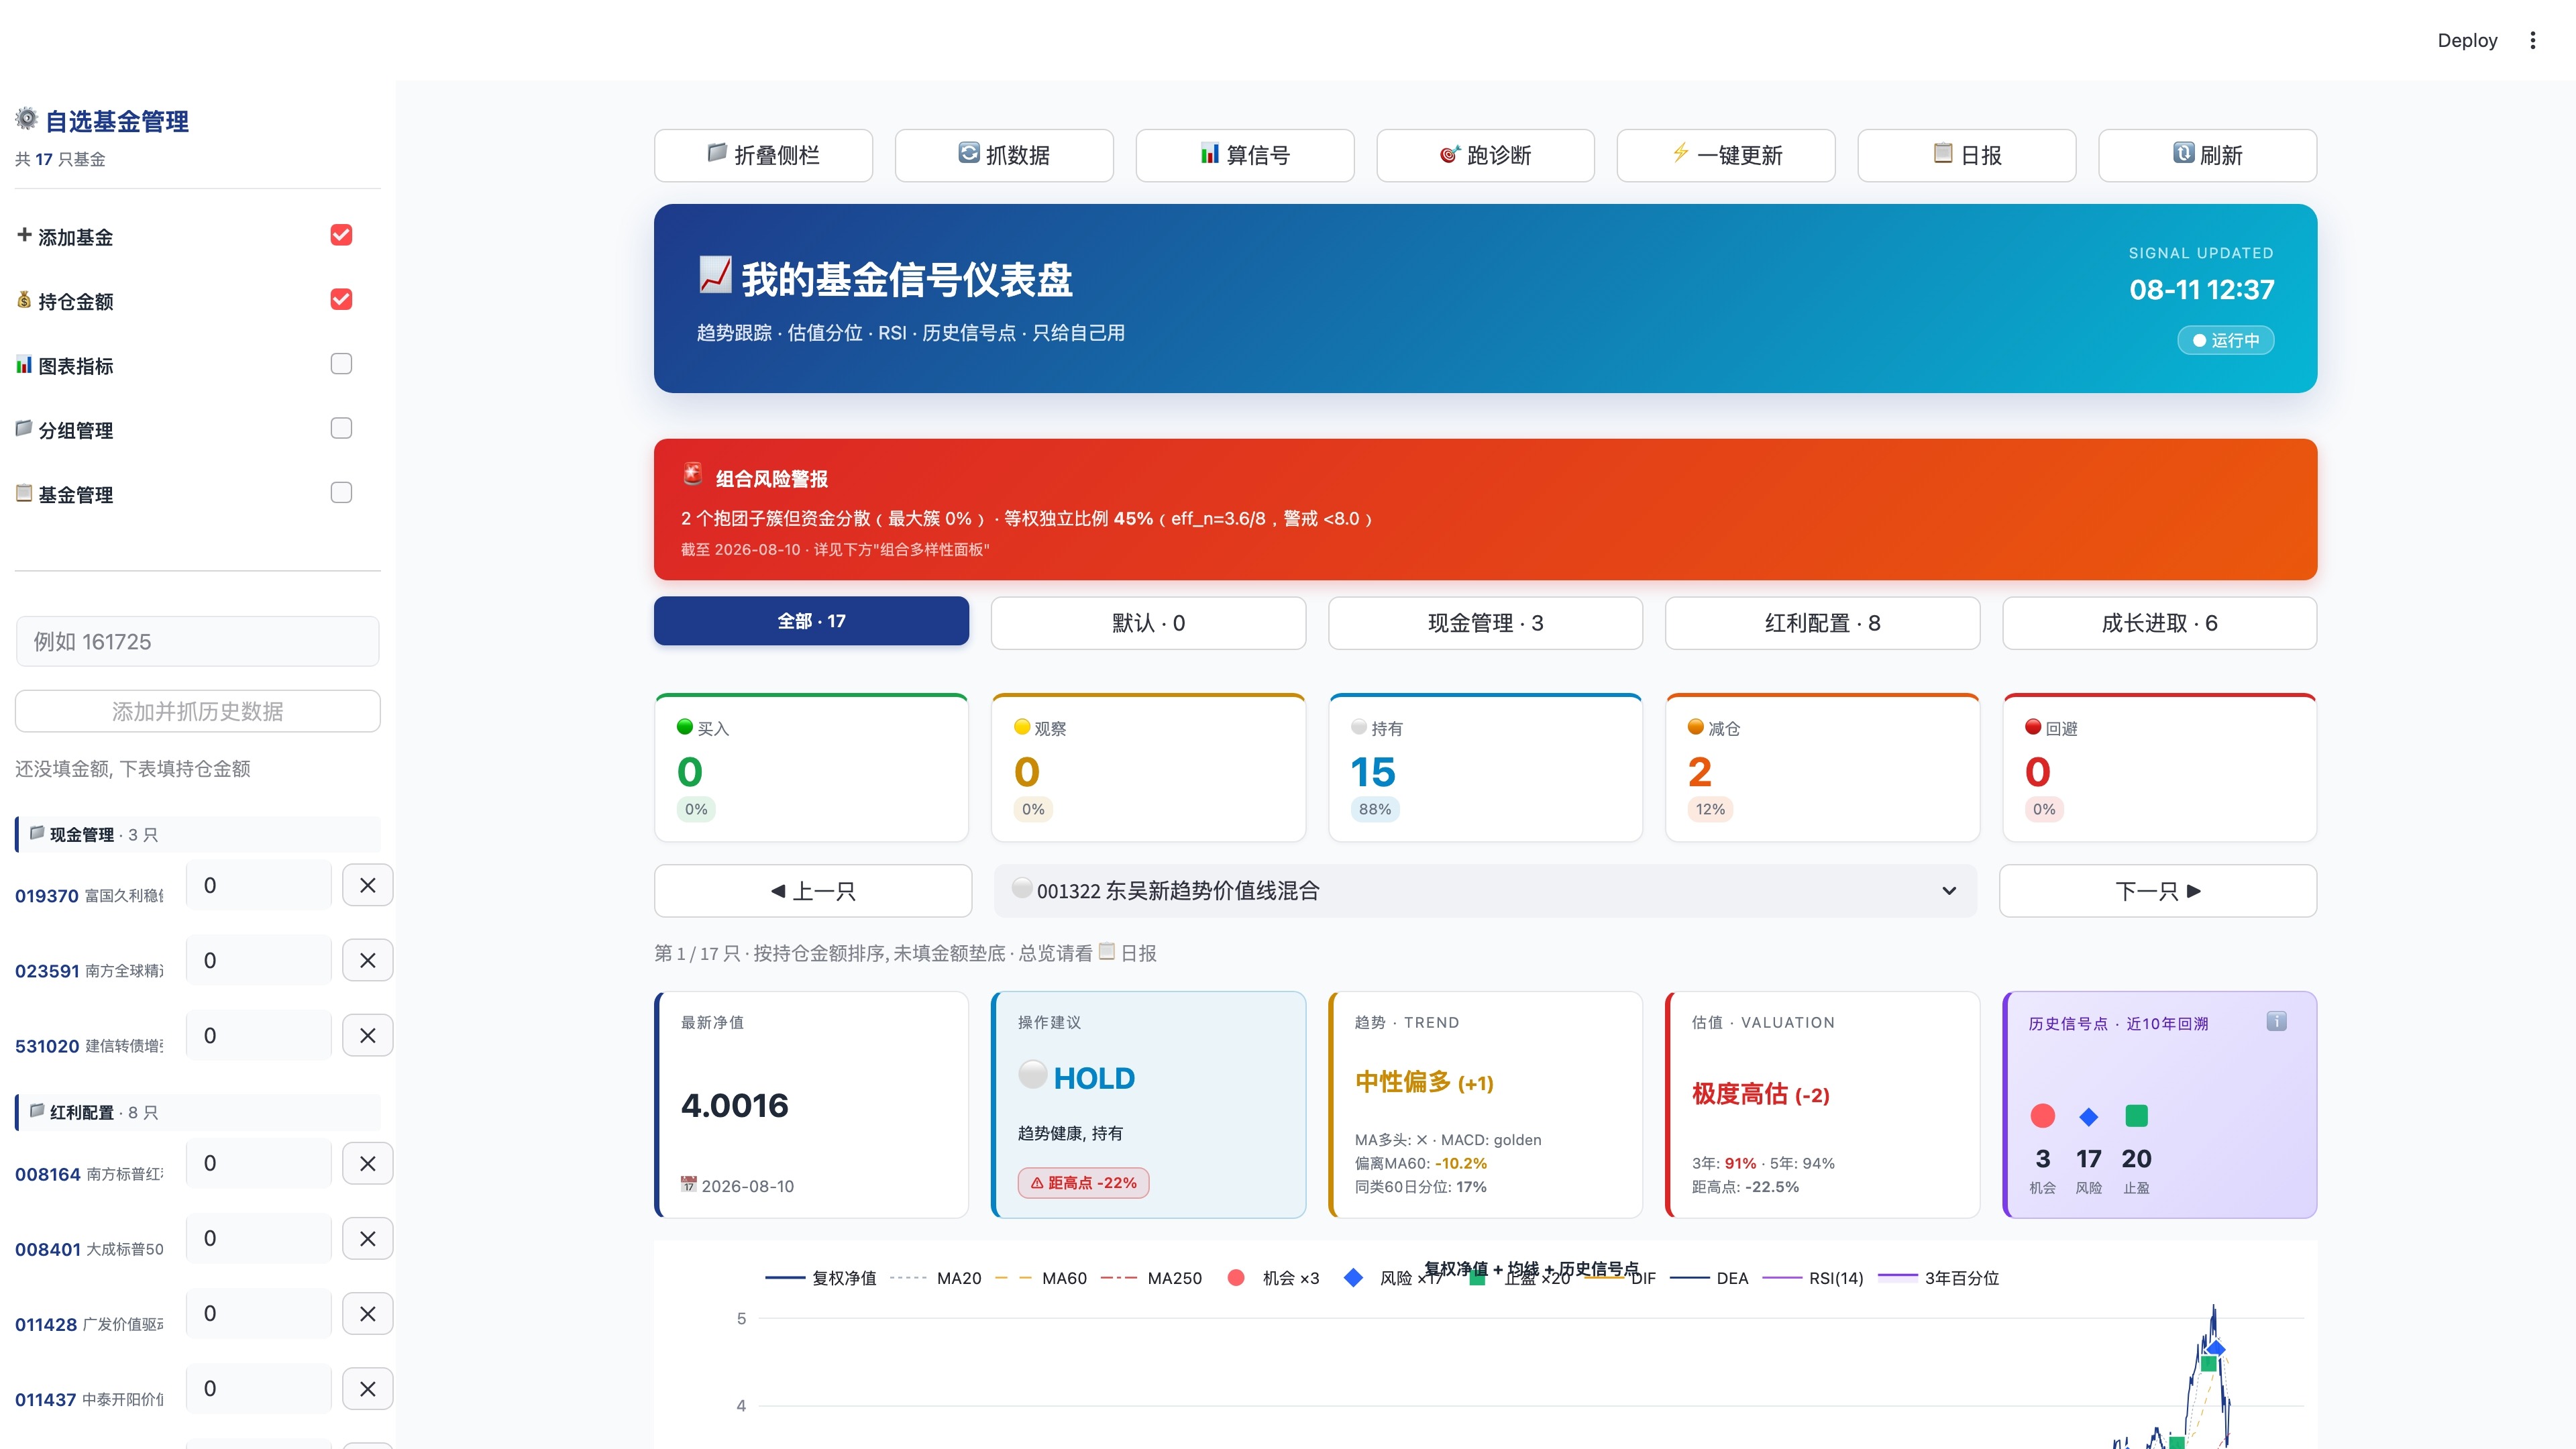Remove fund 019370 with its X icon

tap(368, 885)
